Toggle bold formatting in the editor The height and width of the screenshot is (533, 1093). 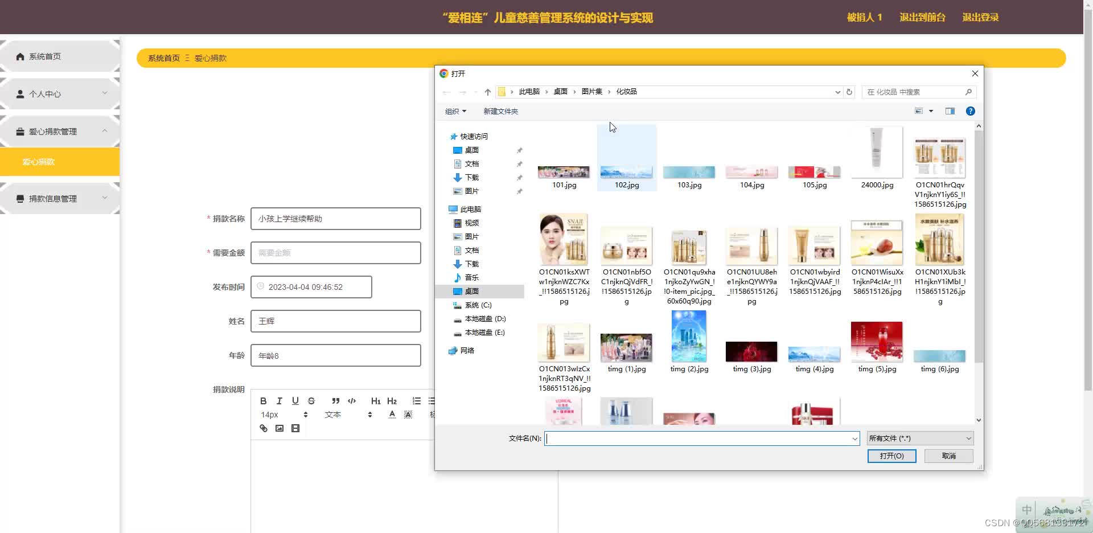pyautogui.click(x=263, y=401)
